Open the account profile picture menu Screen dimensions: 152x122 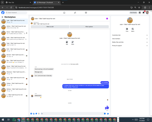tap(147, 13)
